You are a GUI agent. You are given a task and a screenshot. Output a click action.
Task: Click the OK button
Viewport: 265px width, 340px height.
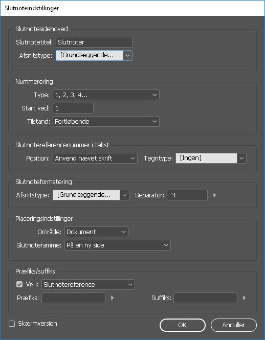[183, 325]
